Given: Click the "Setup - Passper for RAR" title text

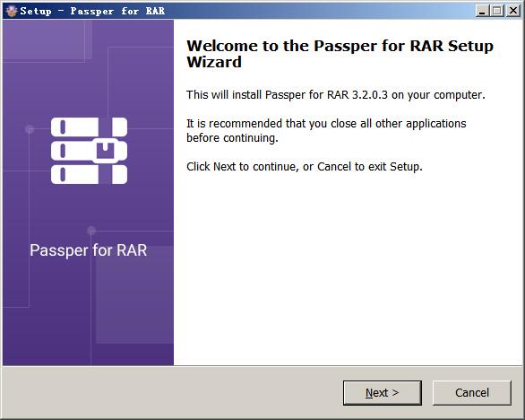Looking at the screenshot, I should [92, 11].
